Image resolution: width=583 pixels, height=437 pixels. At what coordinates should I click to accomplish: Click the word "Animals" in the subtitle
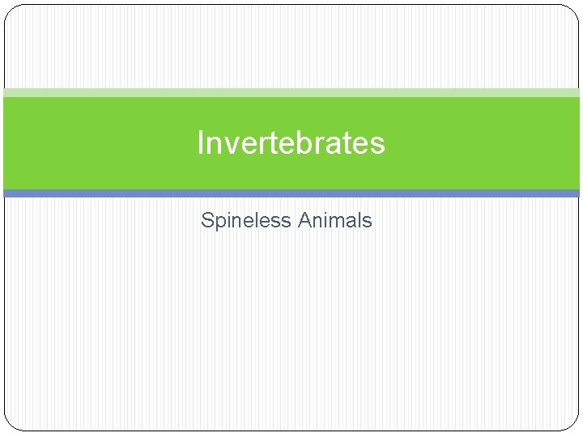tap(334, 220)
